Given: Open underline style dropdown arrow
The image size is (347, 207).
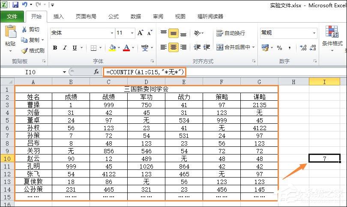Looking at the screenshot, I should click(81, 48).
